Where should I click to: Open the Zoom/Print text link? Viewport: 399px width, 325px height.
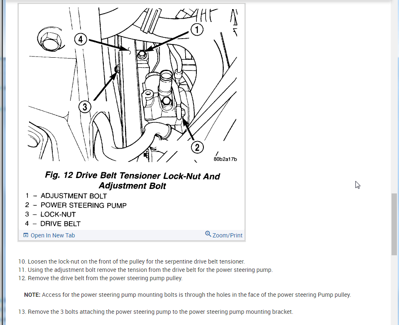(x=227, y=235)
